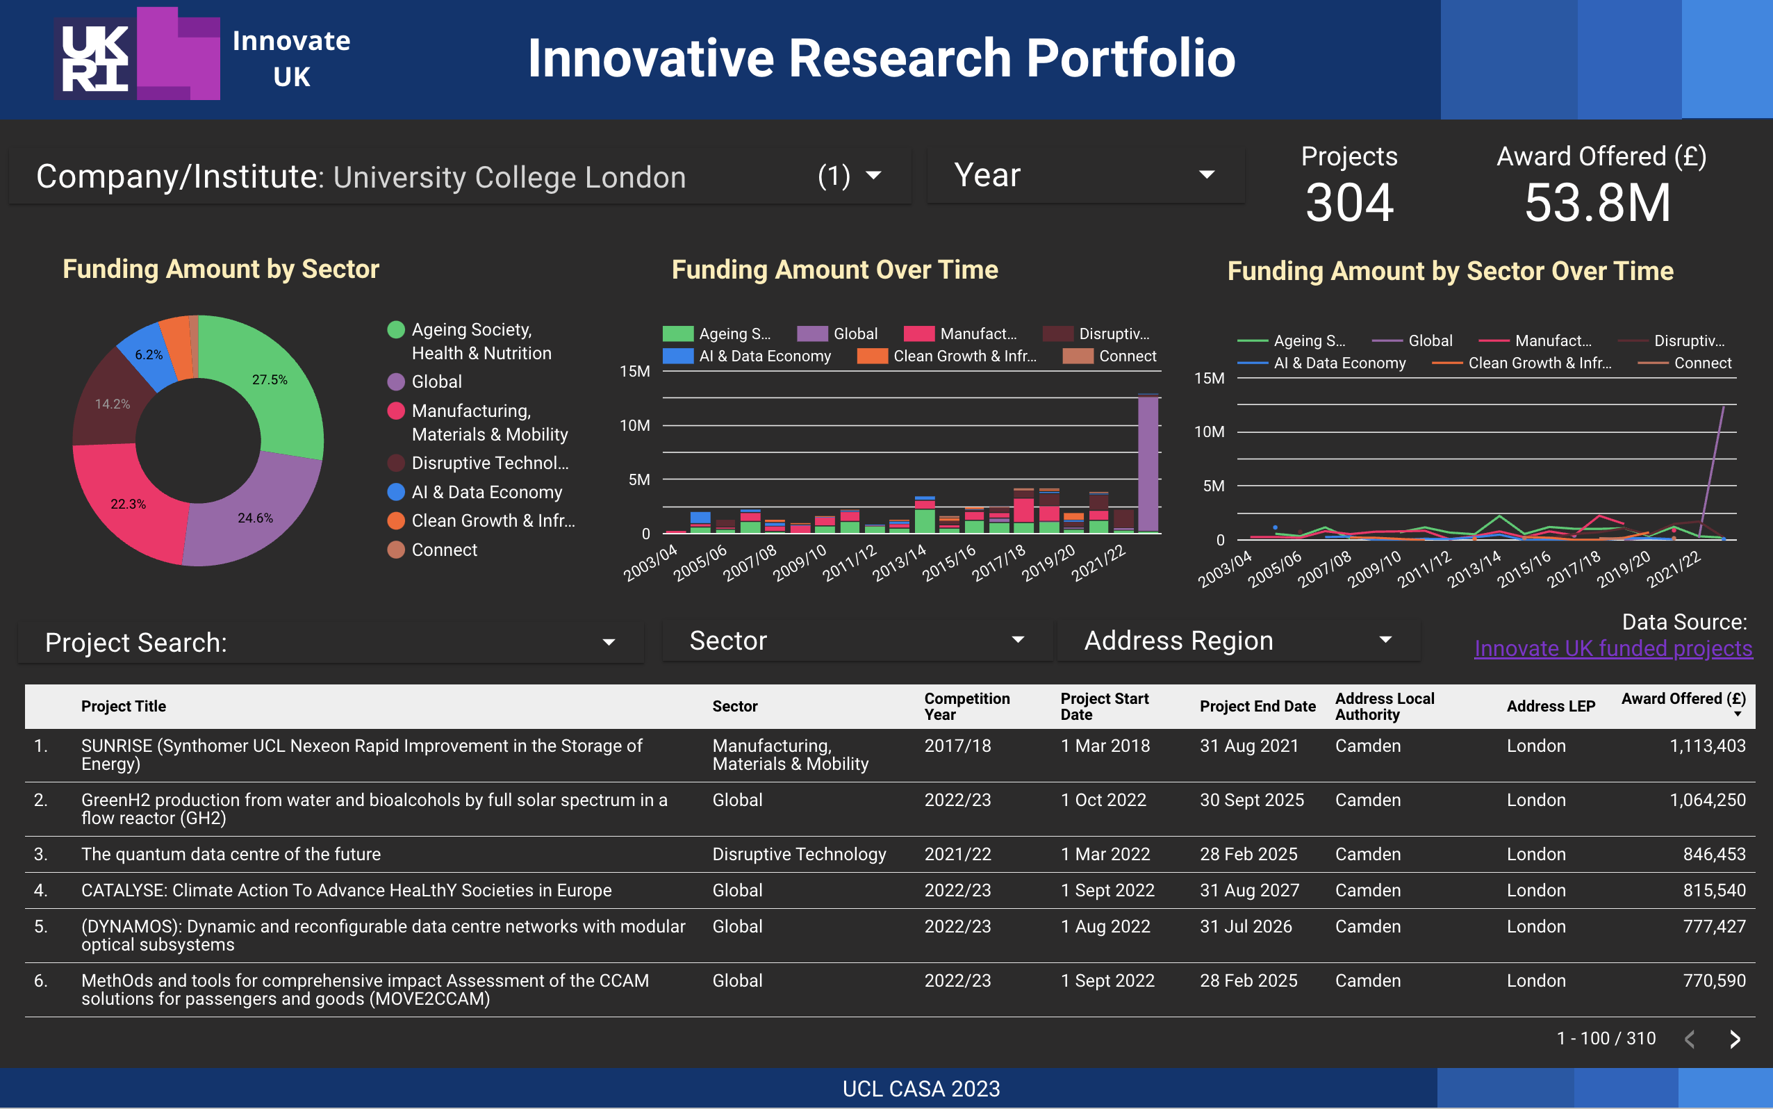Click Clean Growth orange dot in donut legend
This screenshot has width=1773, height=1109.
coord(396,520)
